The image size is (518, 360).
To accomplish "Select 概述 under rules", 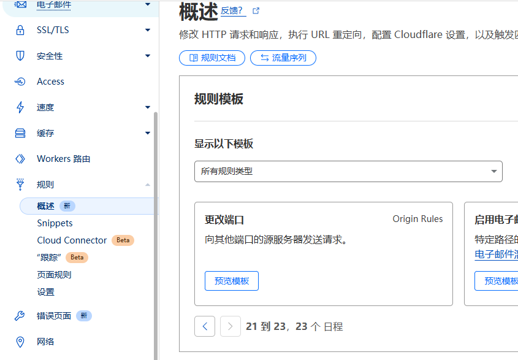I will (45, 206).
